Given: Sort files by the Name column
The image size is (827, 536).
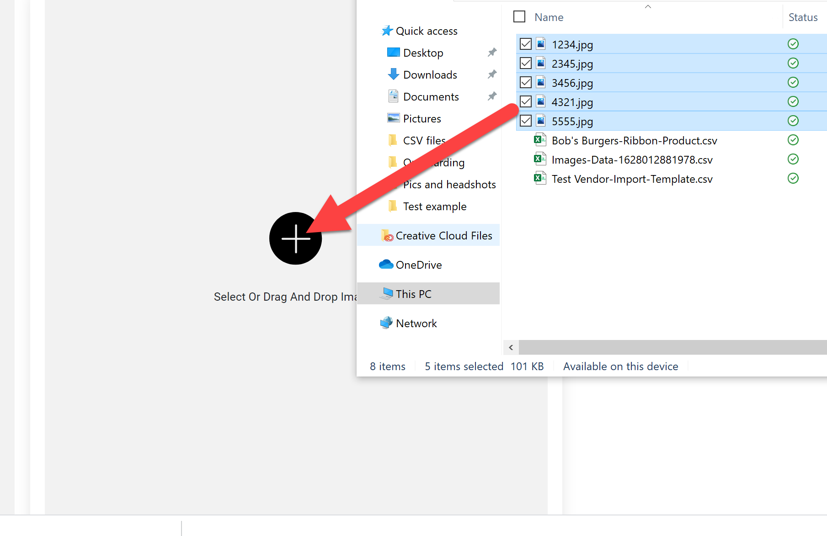Looking at the screenshot, I should pyautogui.click(x=549, y=17).
